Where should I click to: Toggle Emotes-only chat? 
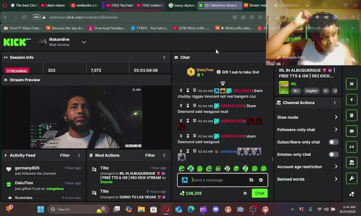point(333,154)
